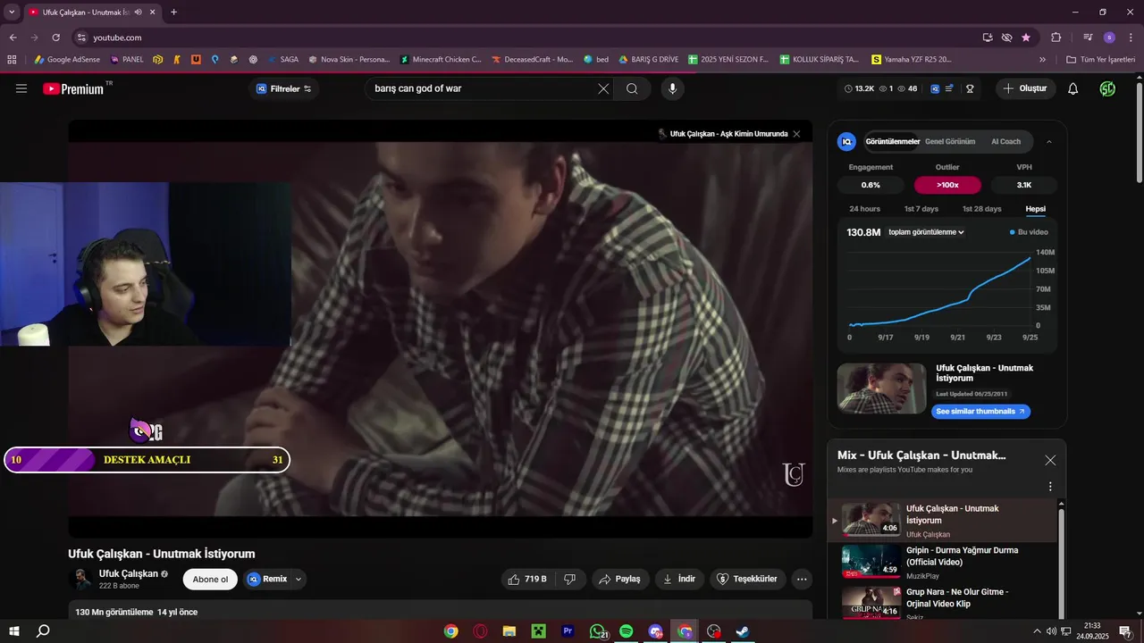The image size is (1144, 643).
Task: Select the 1st 7 days tab
Action: 921,209
